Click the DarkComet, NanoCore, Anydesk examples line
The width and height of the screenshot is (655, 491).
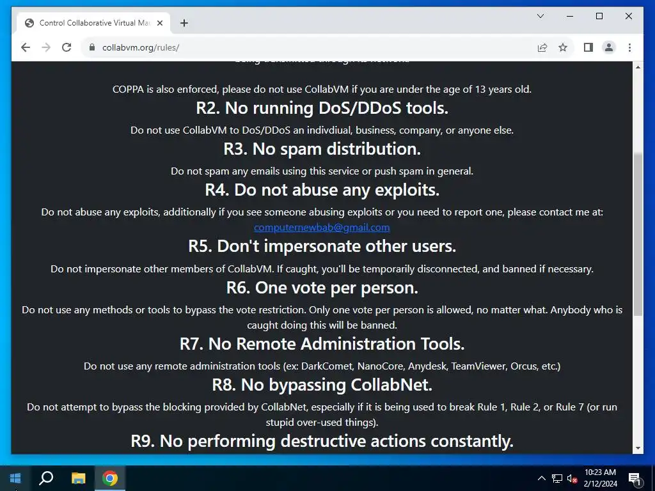pos(322,366)
